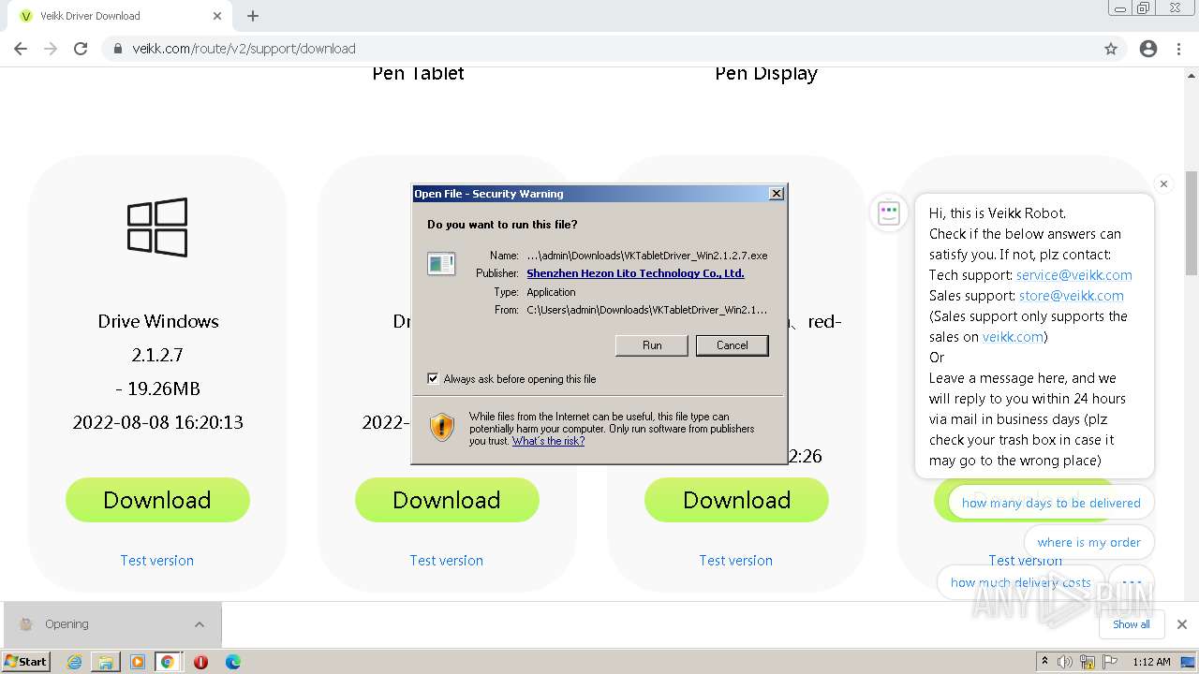Open the What's the risk link
The width and height of the screenshot is (1199, 674).
548,441
